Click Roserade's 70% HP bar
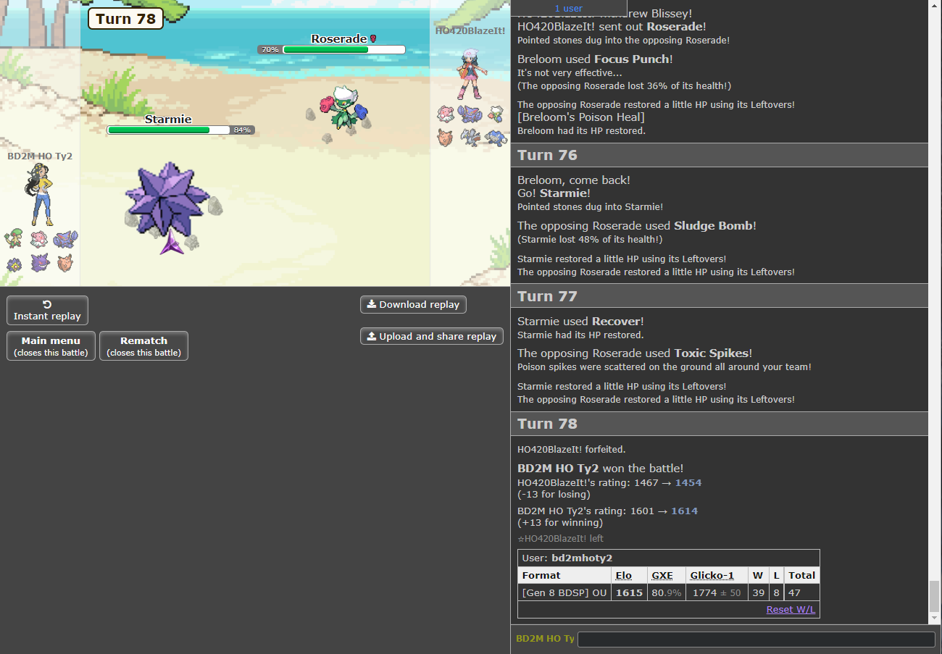 click(331, 50)
